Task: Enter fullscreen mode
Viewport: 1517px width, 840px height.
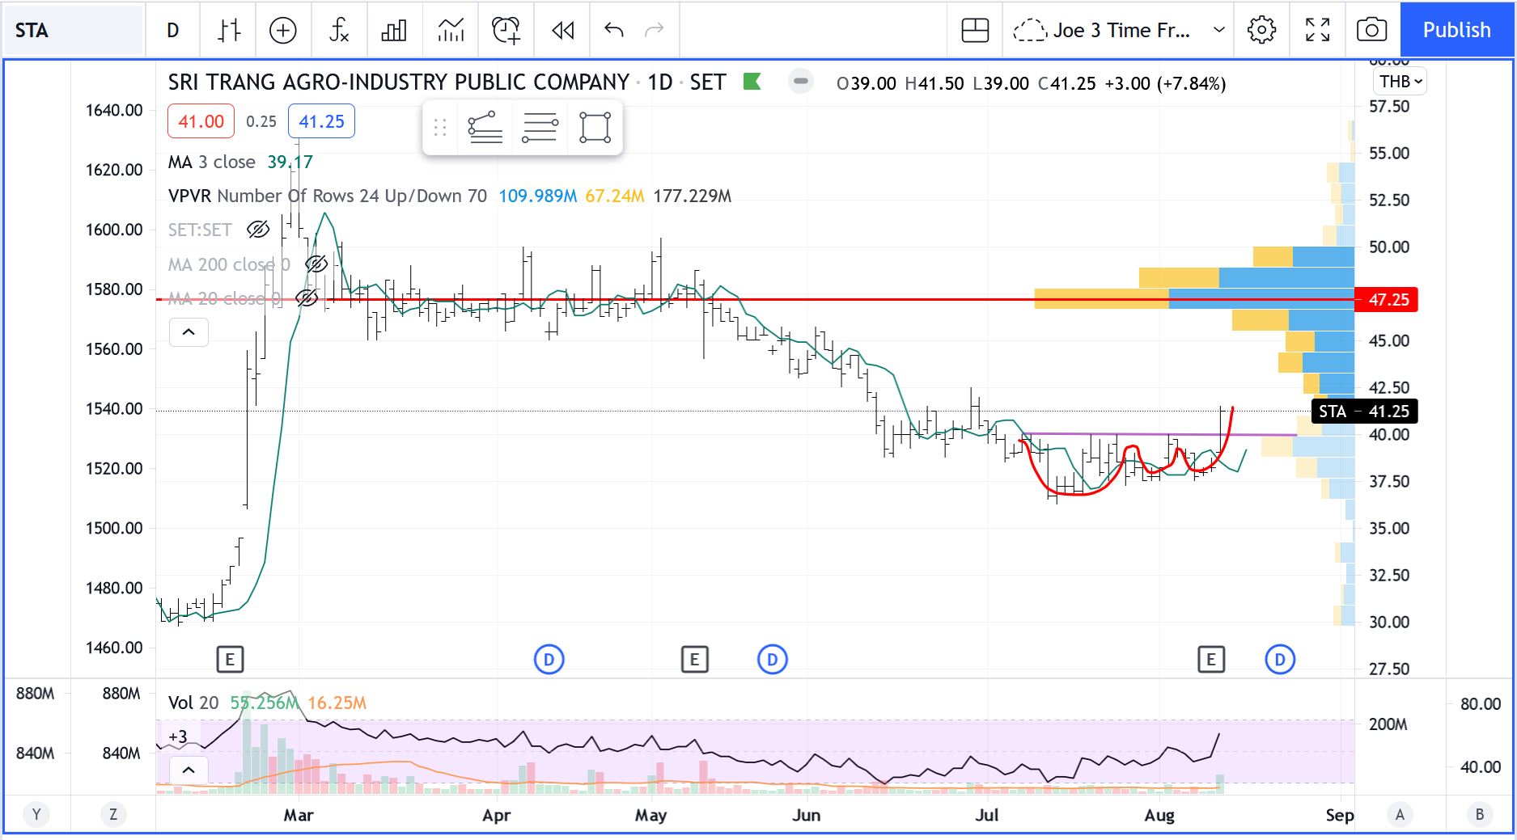Action: [x=1318, y=31]
